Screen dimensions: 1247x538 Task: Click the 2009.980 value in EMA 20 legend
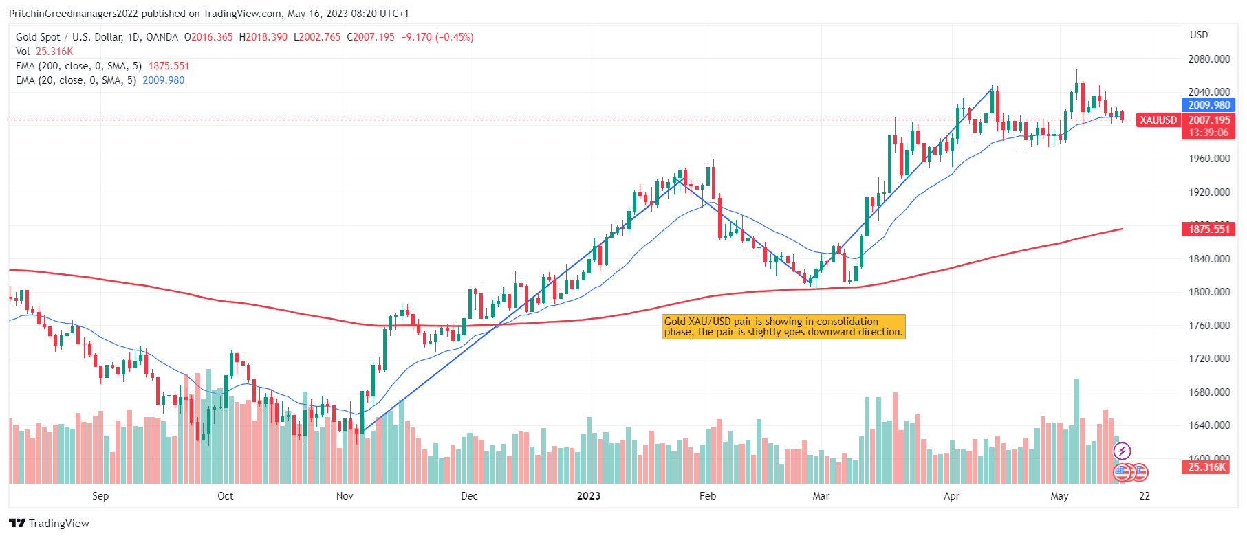pyautogui.click(x=164, y=80)
